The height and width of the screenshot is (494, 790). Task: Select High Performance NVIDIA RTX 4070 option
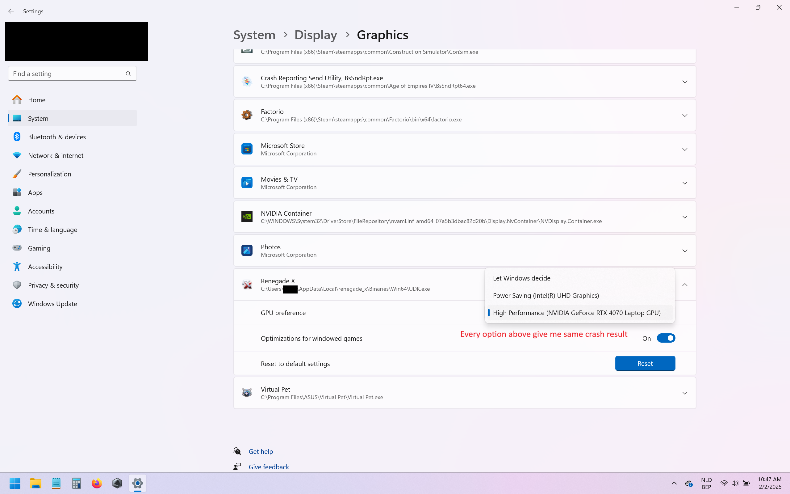[x=579, y=313]
